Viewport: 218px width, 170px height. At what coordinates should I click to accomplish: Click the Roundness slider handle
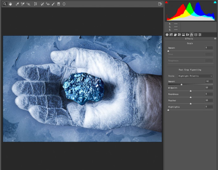190,97
